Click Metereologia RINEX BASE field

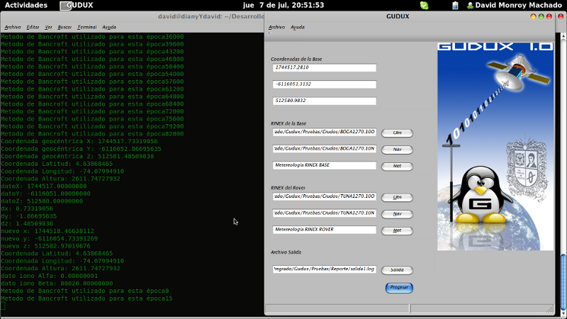point(325,165)
